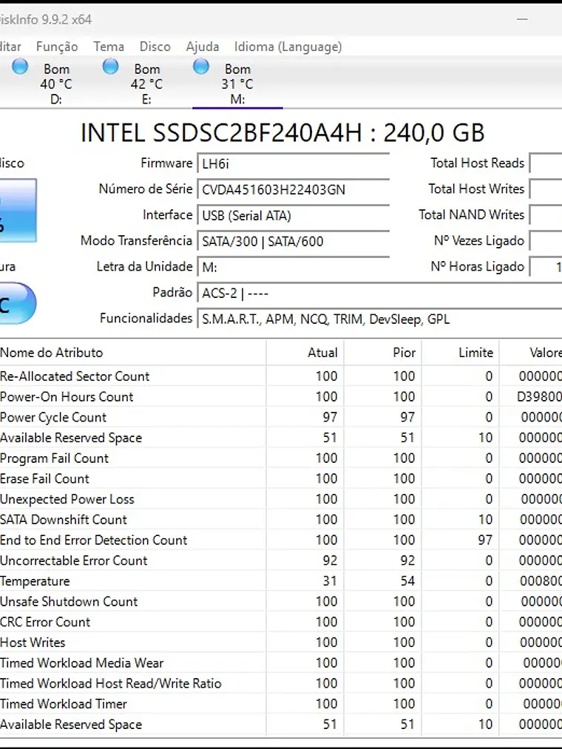Screen dimensions: 562x749
Task: Click the Pior column header
Action: tap(382, 353)
